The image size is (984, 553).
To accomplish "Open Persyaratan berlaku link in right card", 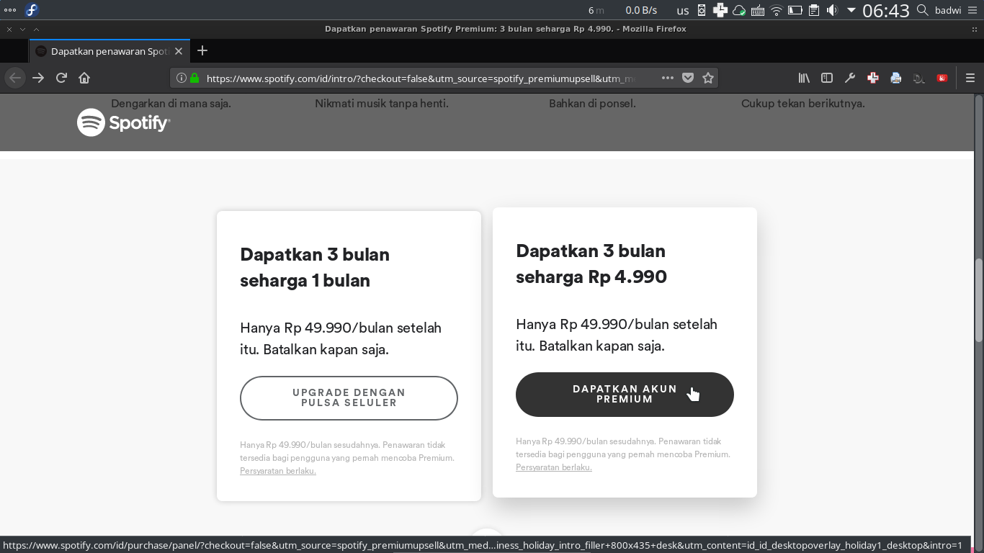I will pos(554,467).
